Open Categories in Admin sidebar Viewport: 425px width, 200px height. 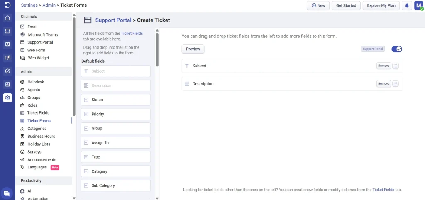click(37, 129)
